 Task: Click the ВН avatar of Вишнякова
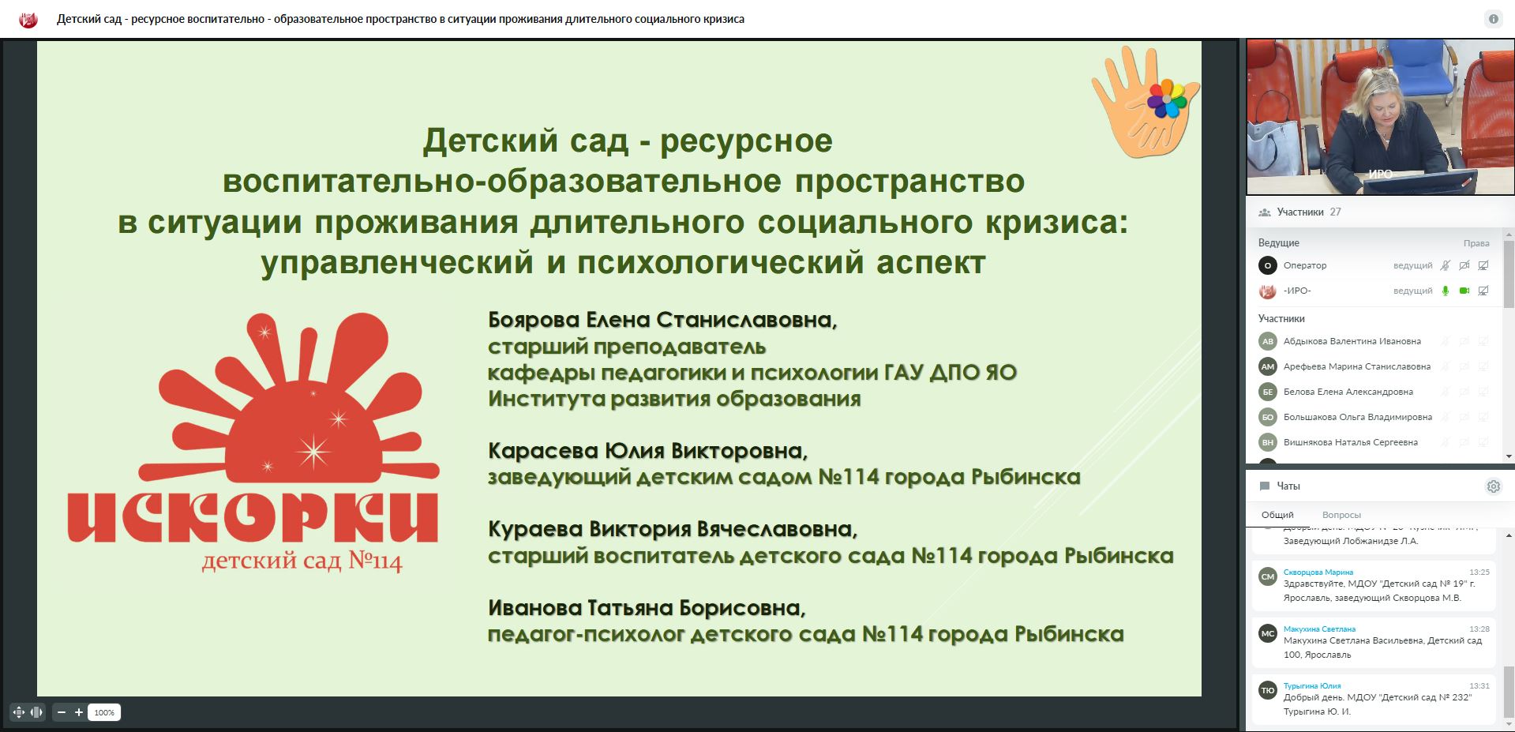(1268, 443)
